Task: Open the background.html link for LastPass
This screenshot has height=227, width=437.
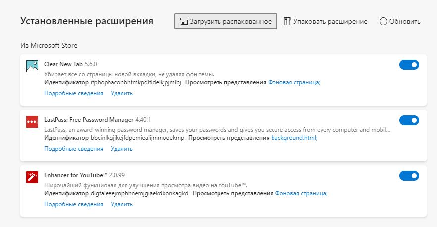Action: click(294, 138)
